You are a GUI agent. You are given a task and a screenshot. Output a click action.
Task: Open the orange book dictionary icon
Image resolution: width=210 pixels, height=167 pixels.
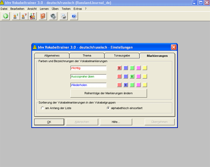point(43,16)
